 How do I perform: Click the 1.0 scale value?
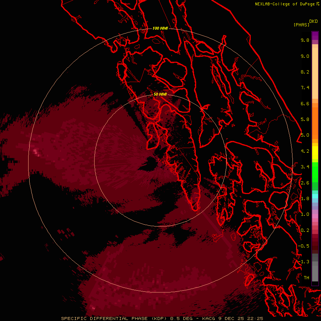coord(305,214)
